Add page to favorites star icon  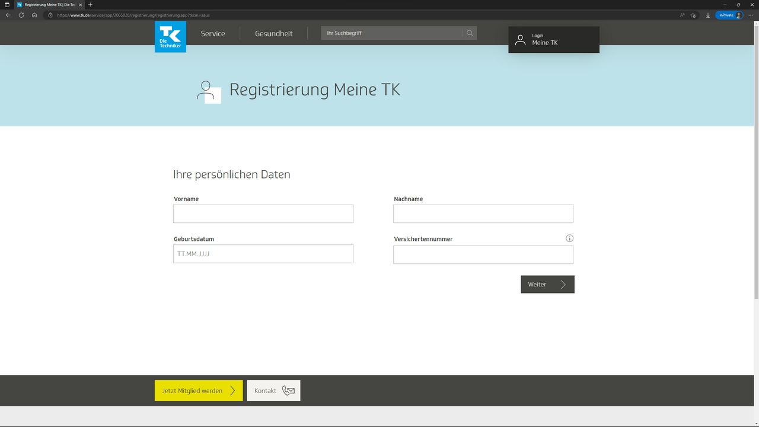click(x=693, y=15)
